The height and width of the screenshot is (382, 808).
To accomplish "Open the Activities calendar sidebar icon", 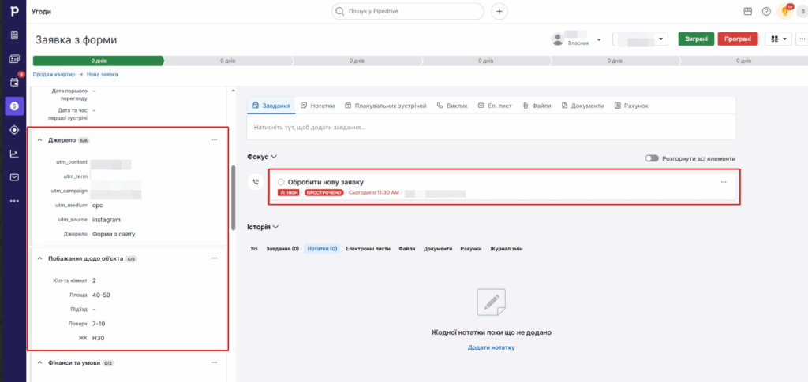I will [x=14, y=82].
